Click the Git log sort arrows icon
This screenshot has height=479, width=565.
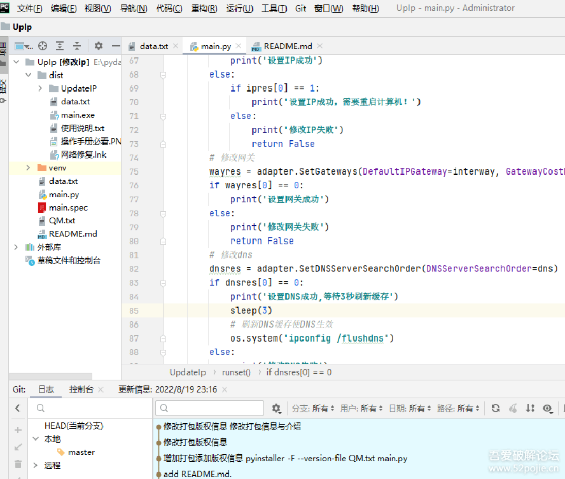(530, 408)
